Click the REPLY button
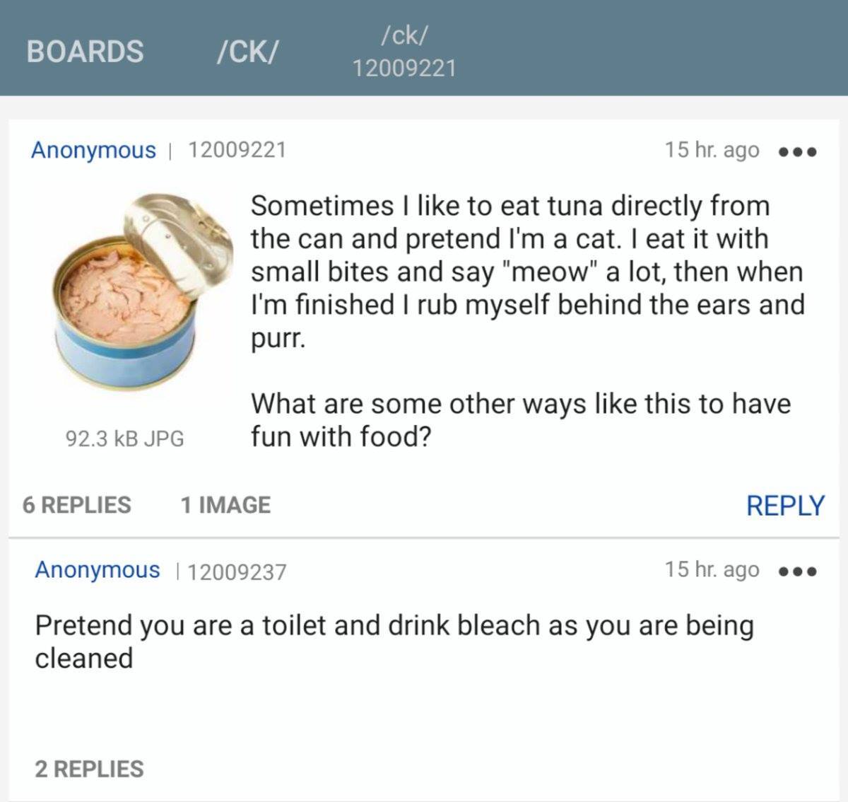This screenshot has height=802, width=848. pos(785,505)
